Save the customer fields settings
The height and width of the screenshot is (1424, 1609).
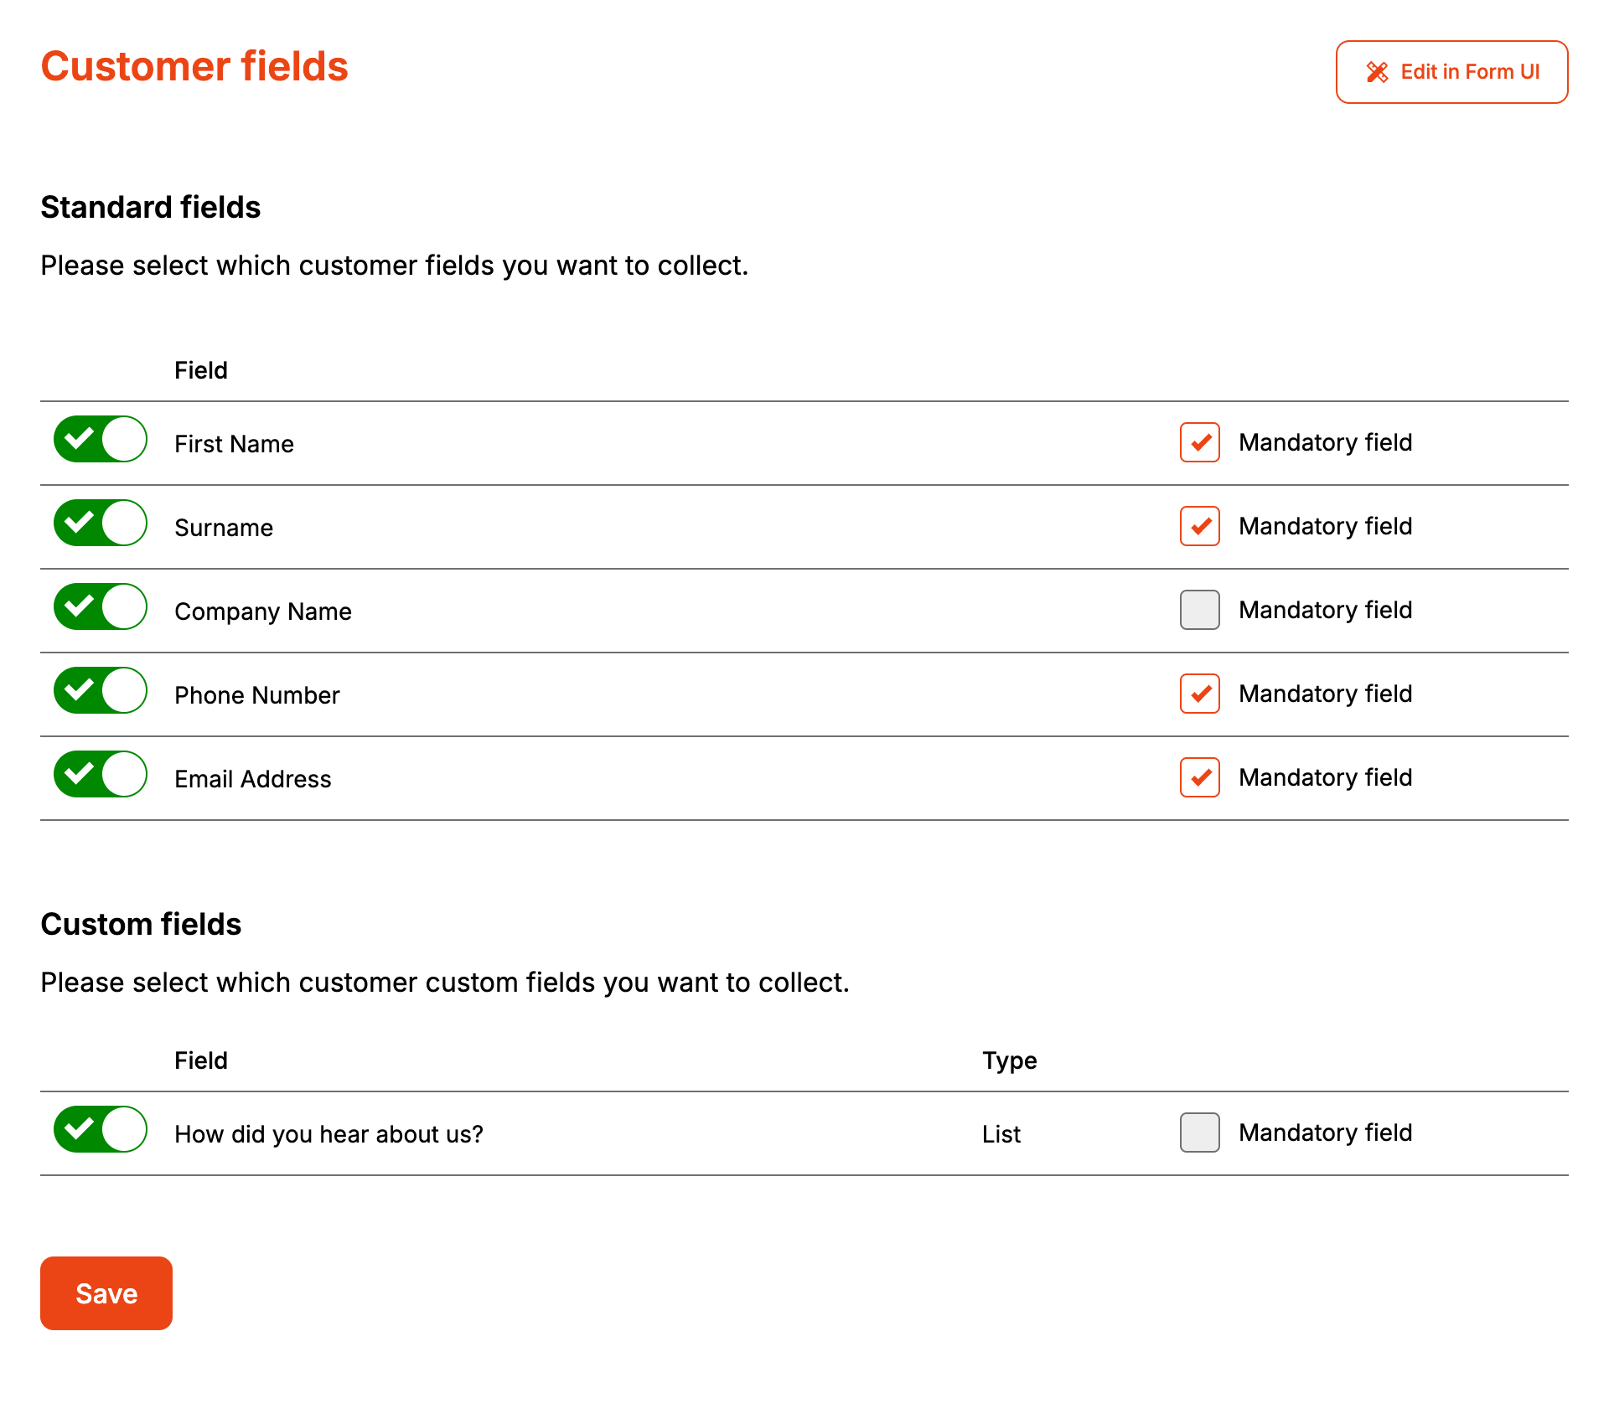(106, 1293)
